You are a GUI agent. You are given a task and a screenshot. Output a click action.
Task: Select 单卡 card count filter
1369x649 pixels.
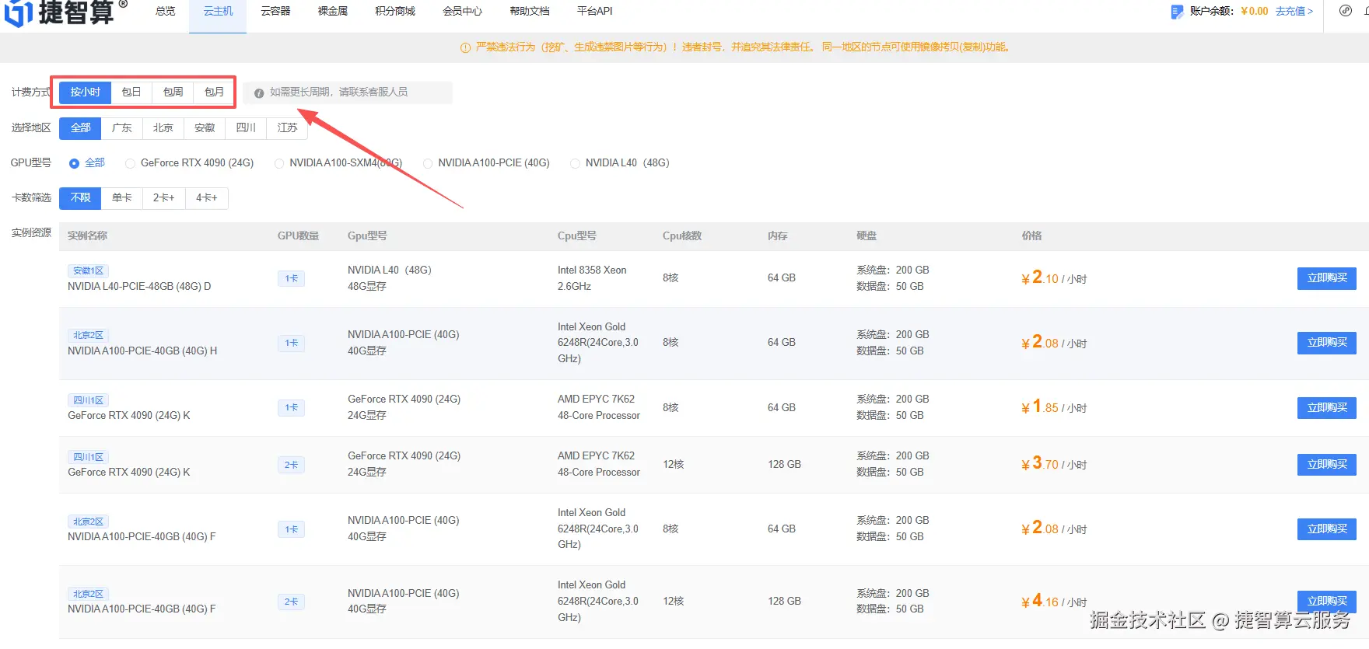pyautogui.click(x=121, y=198)
